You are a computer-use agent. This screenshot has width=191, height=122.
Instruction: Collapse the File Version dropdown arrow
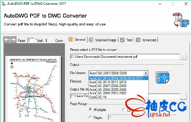145,73
